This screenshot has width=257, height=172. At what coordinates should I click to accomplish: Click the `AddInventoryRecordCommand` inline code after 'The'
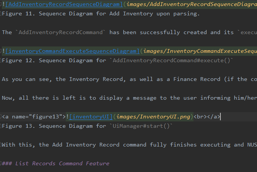click(x=61, y=32)
